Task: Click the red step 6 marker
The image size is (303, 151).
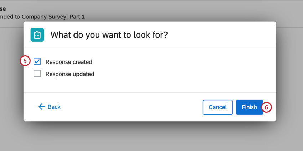Action: coord(266,107)
